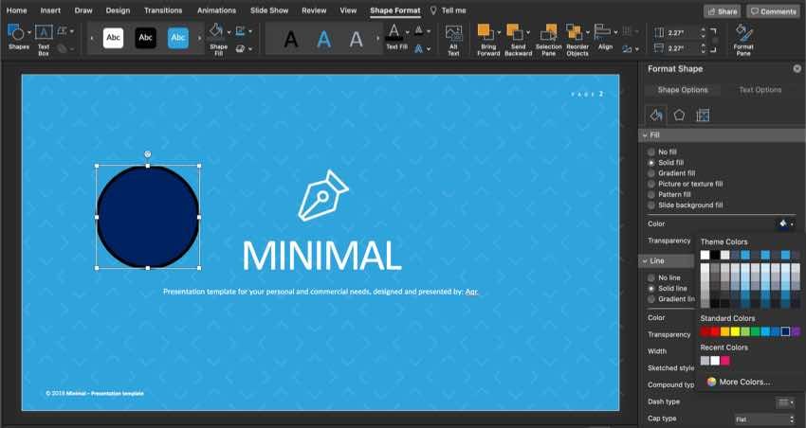
Task: Click the Format Pane icon
Action: 743,34
